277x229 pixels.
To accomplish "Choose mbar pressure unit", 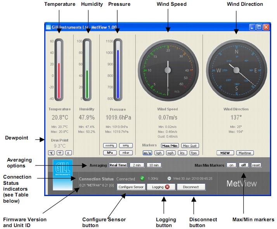I will click(125, 153).
